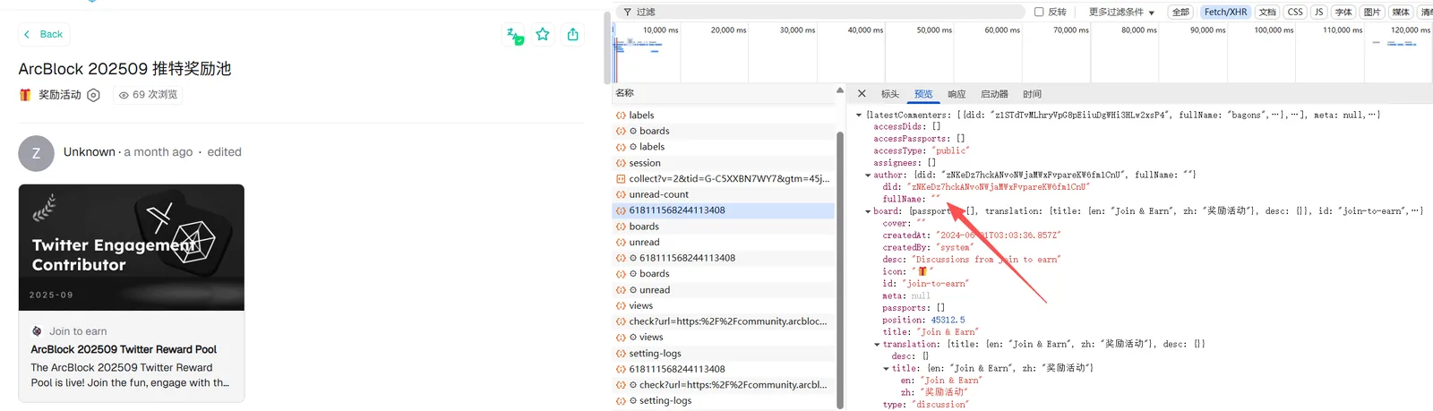Click the createdBy: "system" line

(x=928, y=247)
